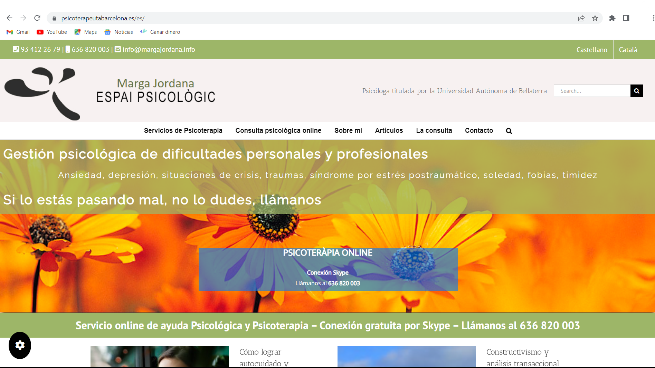Open the Maps bookmark
655x368 pixels.
tap(85, 32)
